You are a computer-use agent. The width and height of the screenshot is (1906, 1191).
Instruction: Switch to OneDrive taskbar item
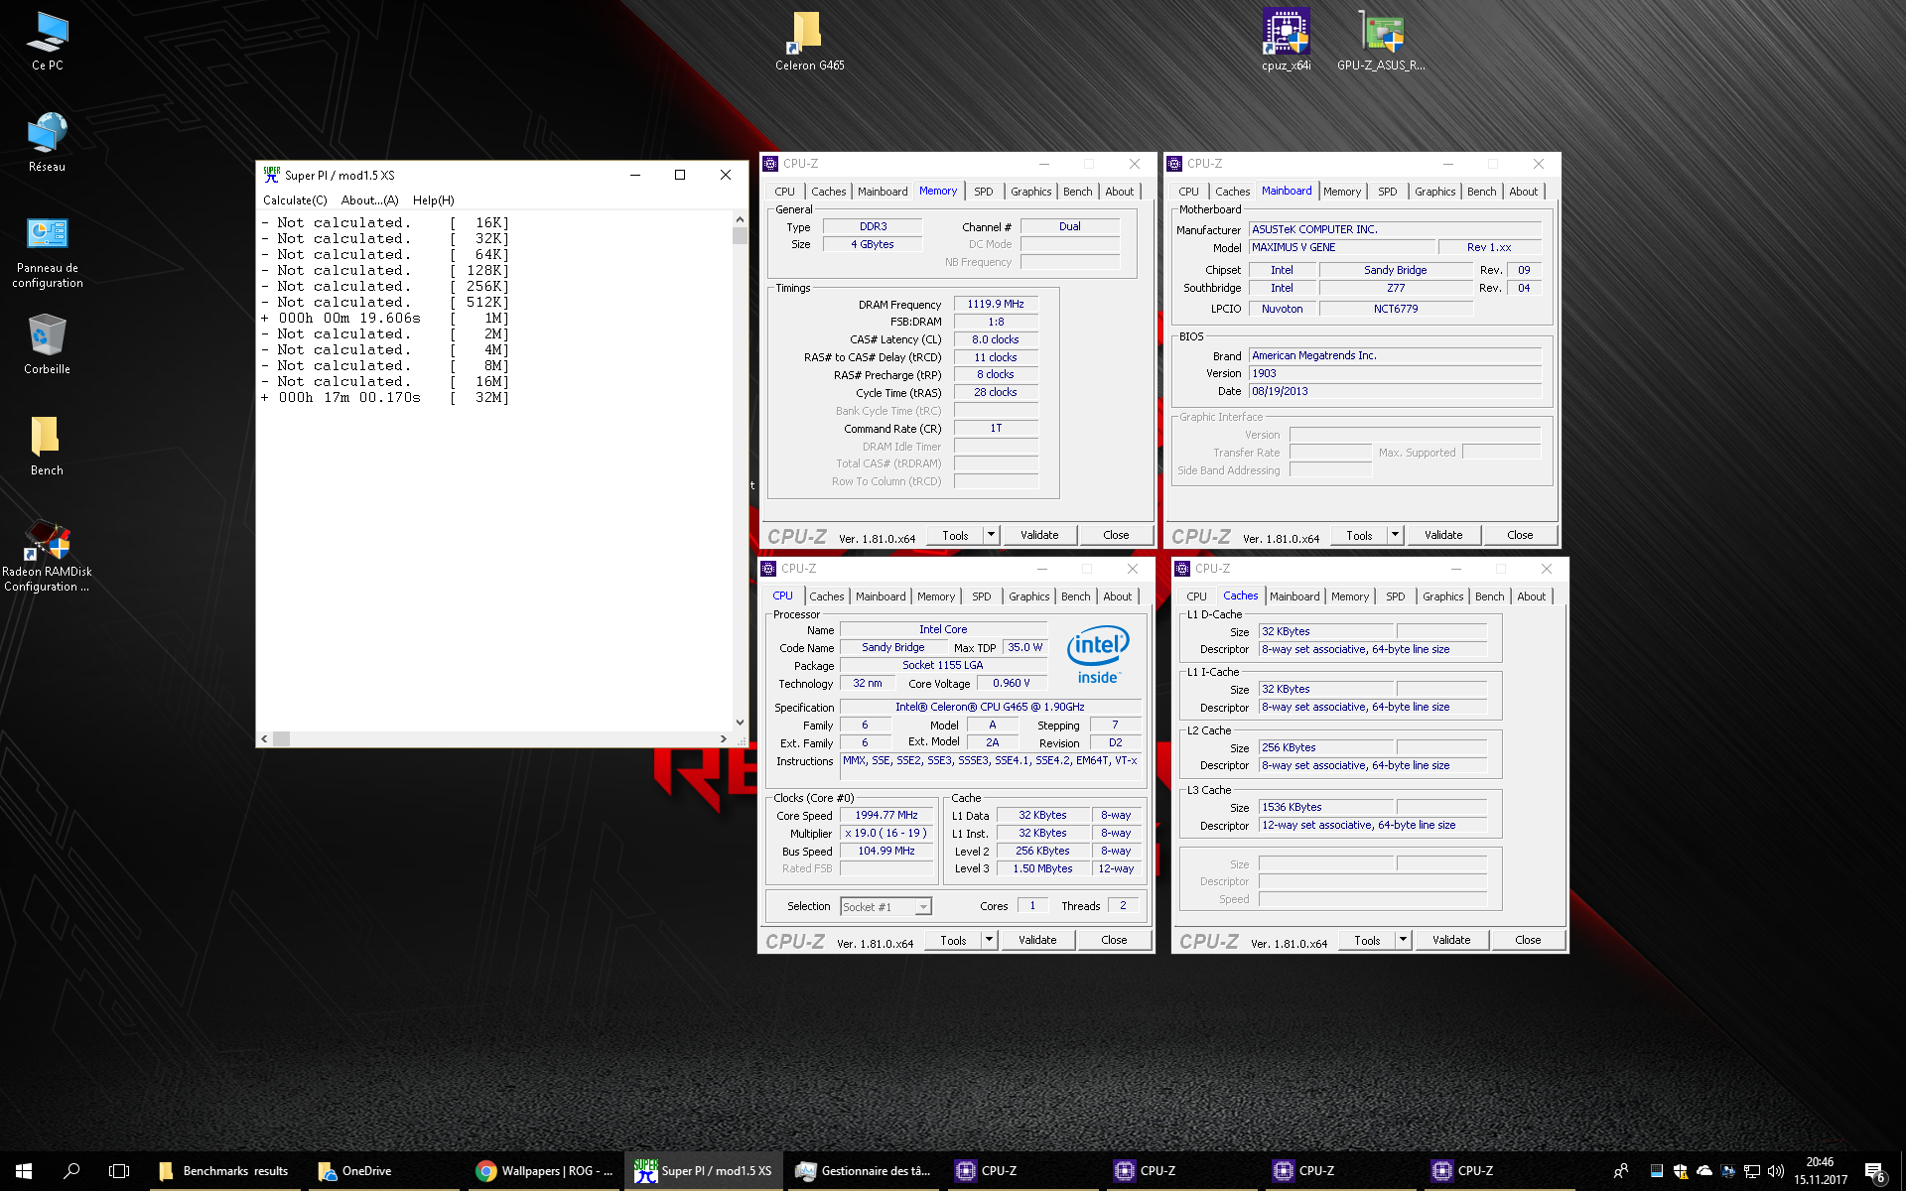[x=385, y=1171]
